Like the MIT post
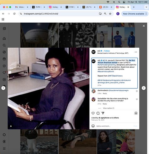Viewport: 149px width, 154px height. (x=93, y=113)
